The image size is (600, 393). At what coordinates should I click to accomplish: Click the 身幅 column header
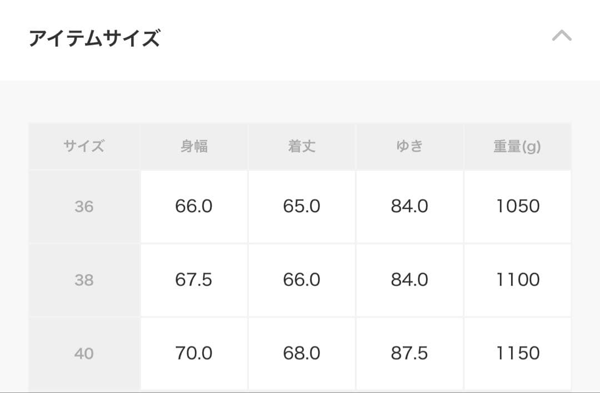(x=193, y=146)
